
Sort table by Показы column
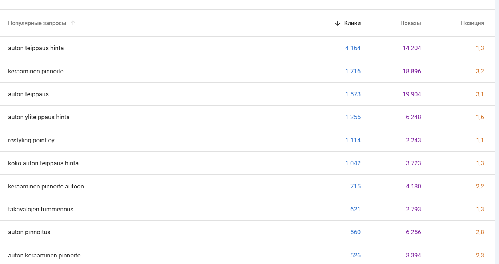pyautogui.click(x=410, y=23)
